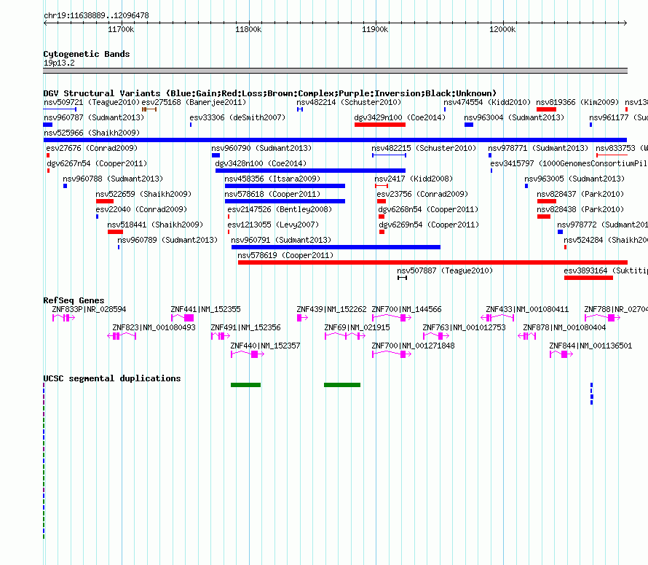Select nsv960791 (Sudmant2013) label
Viewport: 648px width, 565px height.
click(281, 240)
